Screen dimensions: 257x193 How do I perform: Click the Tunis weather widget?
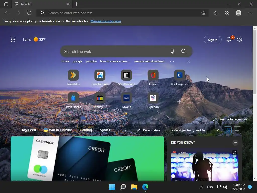[34, 39]
